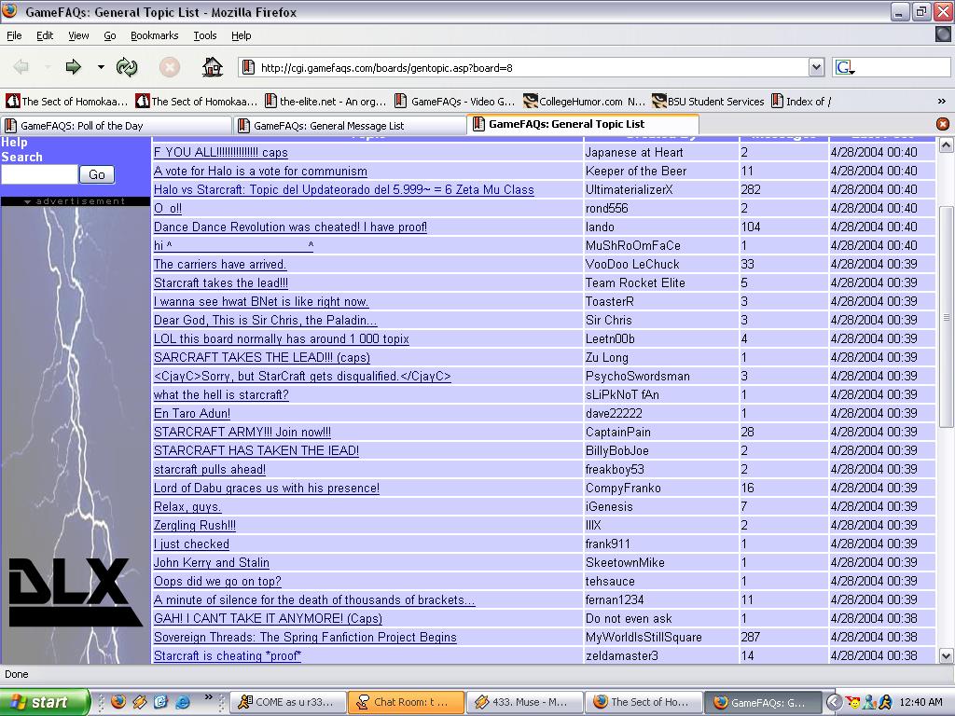Collapse the advertisement header arrow
955x716 pixels.
tap(27, 201)
